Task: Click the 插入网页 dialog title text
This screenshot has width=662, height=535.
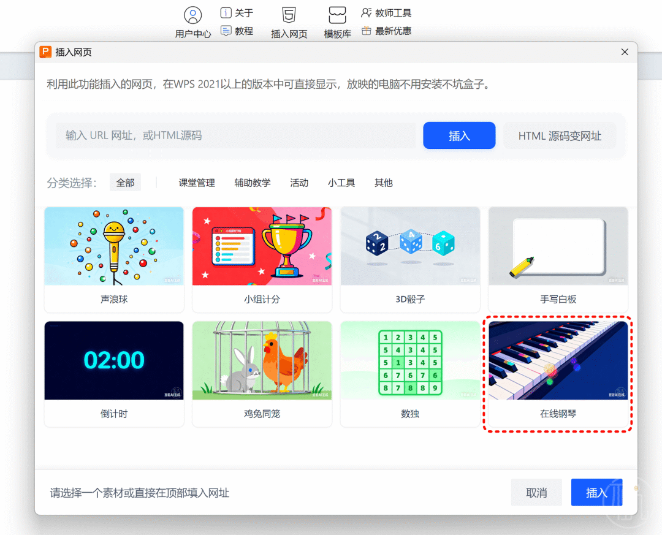Action: (74, 52)
